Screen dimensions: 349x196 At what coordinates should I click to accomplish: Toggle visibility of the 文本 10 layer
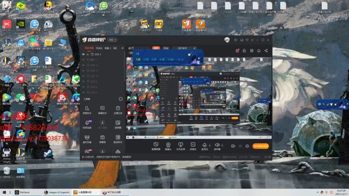[83, 76]
